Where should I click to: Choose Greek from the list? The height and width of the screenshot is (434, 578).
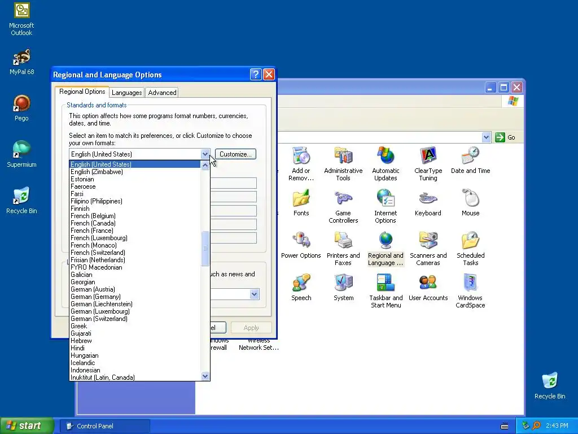coord(135,326)
